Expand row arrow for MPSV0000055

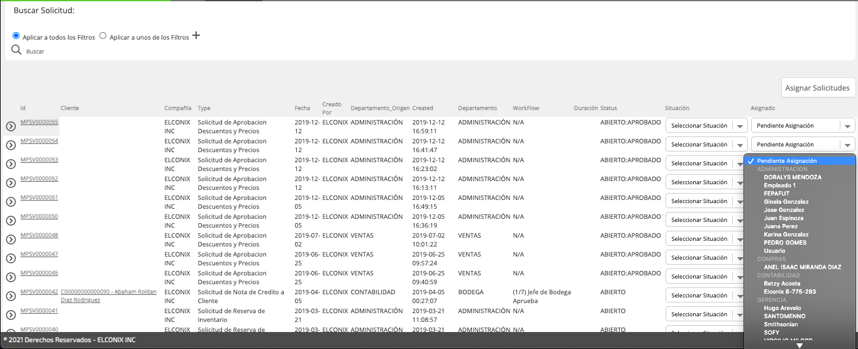[11, 126]
